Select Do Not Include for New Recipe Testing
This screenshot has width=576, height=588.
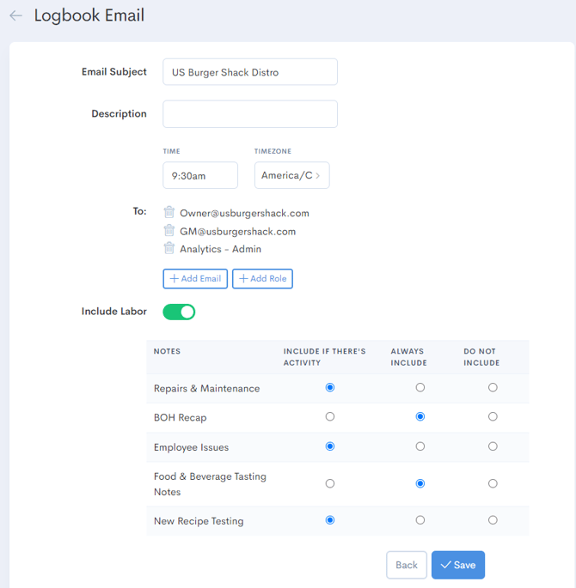[493, 520]
